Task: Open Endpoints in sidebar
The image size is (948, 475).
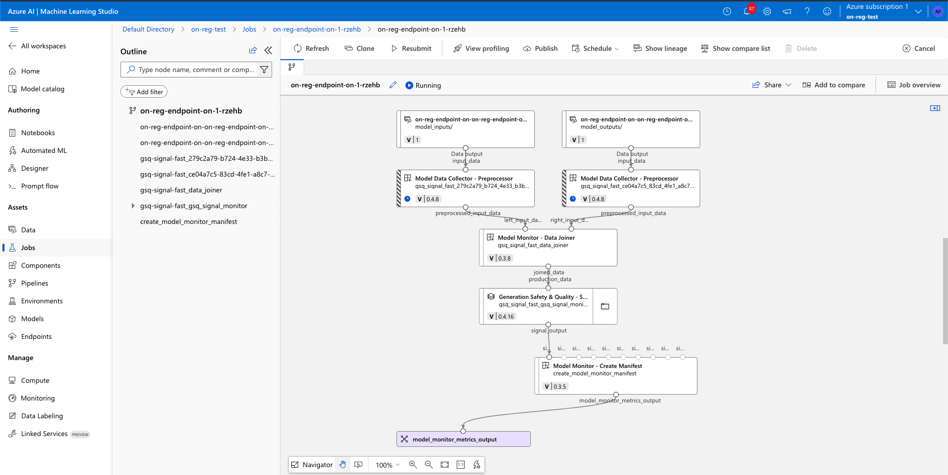Action: coord(31,336)
